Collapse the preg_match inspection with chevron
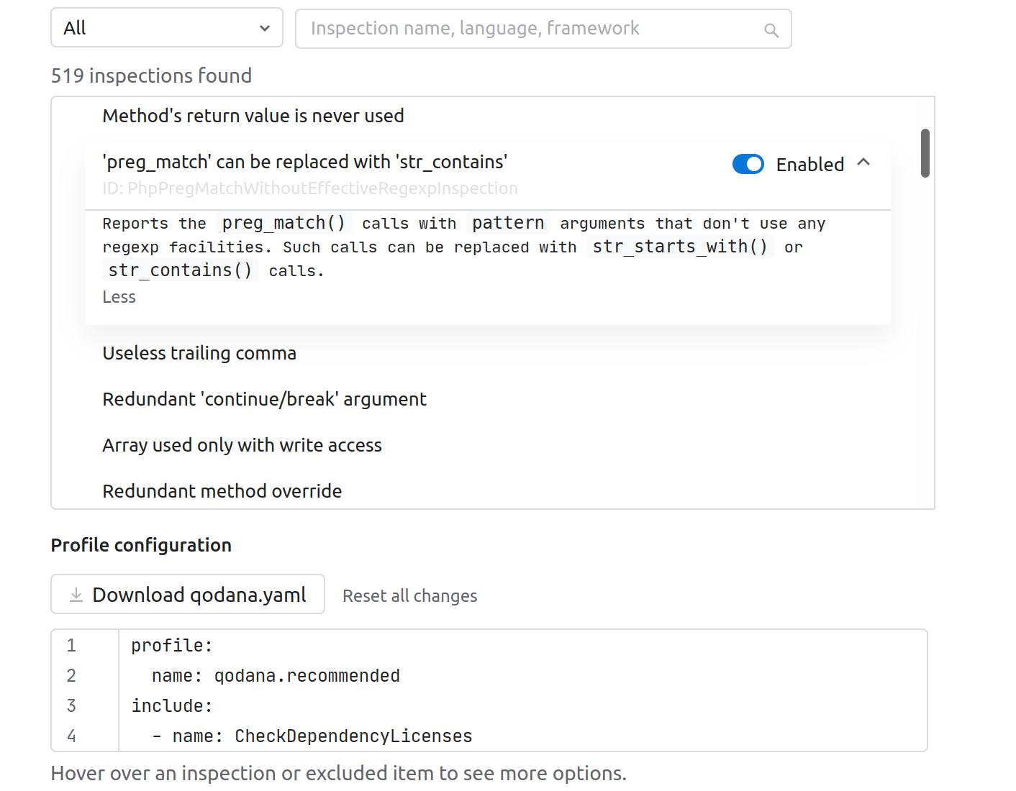1016x791 pixels. click(x=863, y=163)
